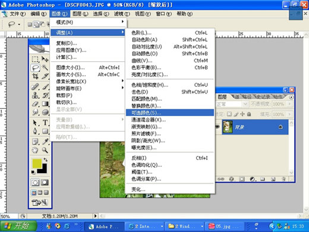The image size is (309, 232).
Task: Select the Blur tool
Action: click(x=35, y=112)
